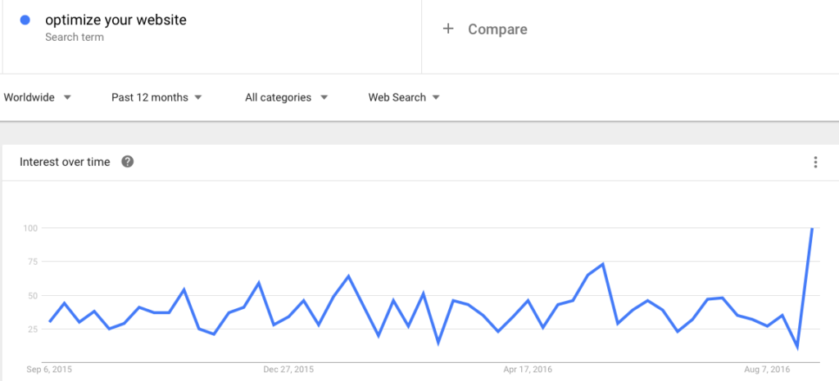Image resolution: width=839 pixels, height=381 pixels.
Task: Click the plus icon next to Compare
Action: [448, 29]
